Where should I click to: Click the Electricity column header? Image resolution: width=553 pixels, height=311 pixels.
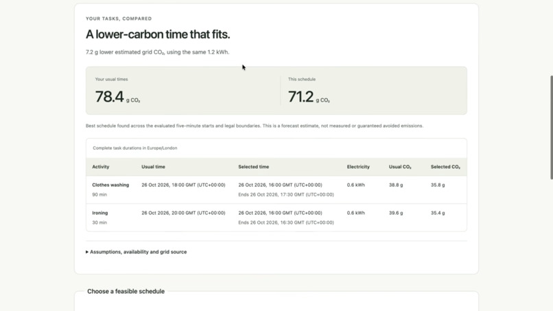(358, 167)
